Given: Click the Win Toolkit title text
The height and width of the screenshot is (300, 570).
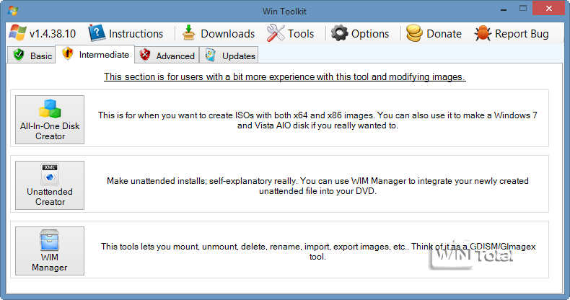Looking at the screenshot, I should click(284, 12).
